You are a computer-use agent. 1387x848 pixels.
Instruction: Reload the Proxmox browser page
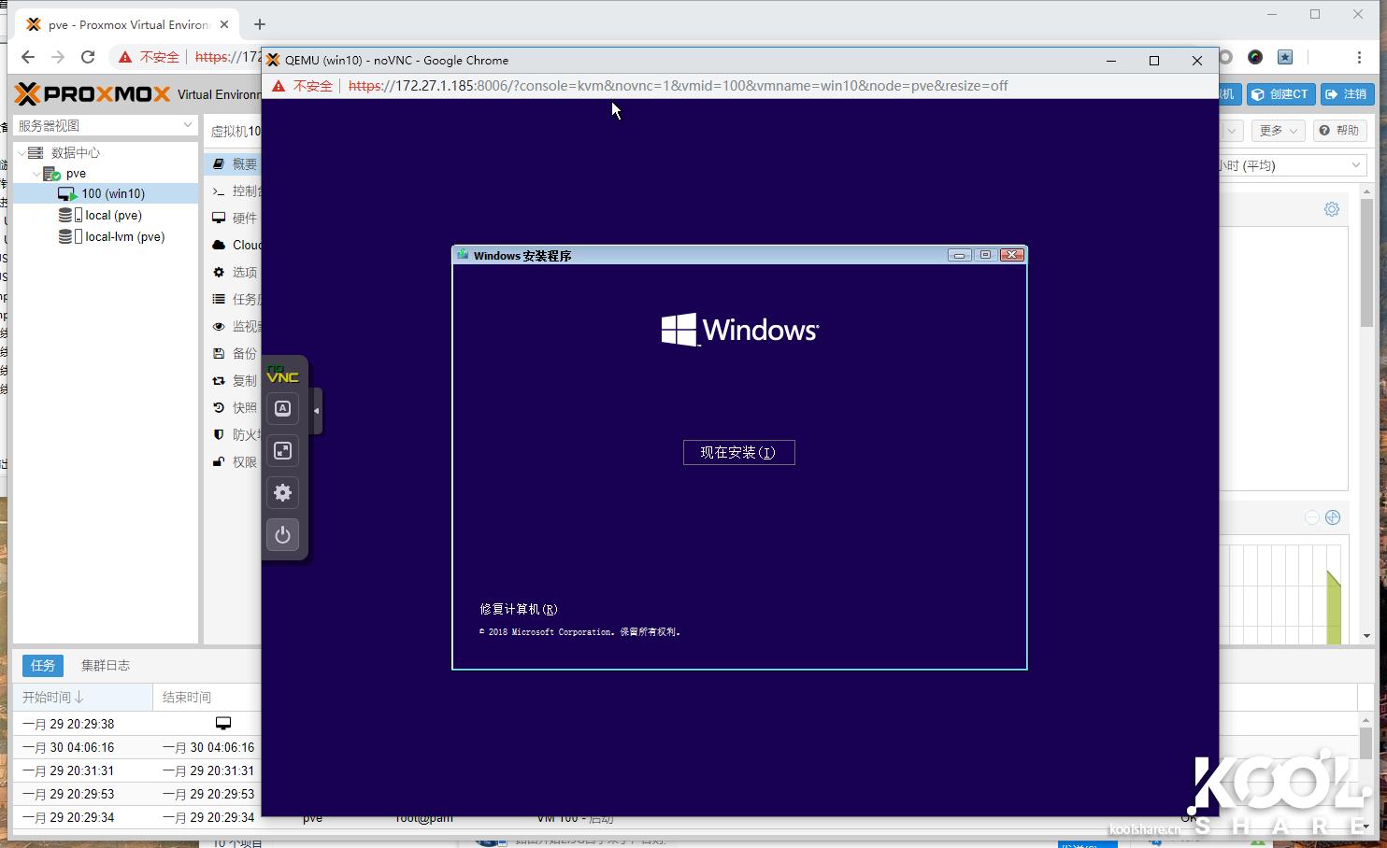click(x=88, y=57)
